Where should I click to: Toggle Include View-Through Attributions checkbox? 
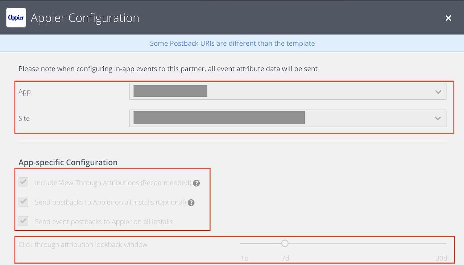point(24,182)
